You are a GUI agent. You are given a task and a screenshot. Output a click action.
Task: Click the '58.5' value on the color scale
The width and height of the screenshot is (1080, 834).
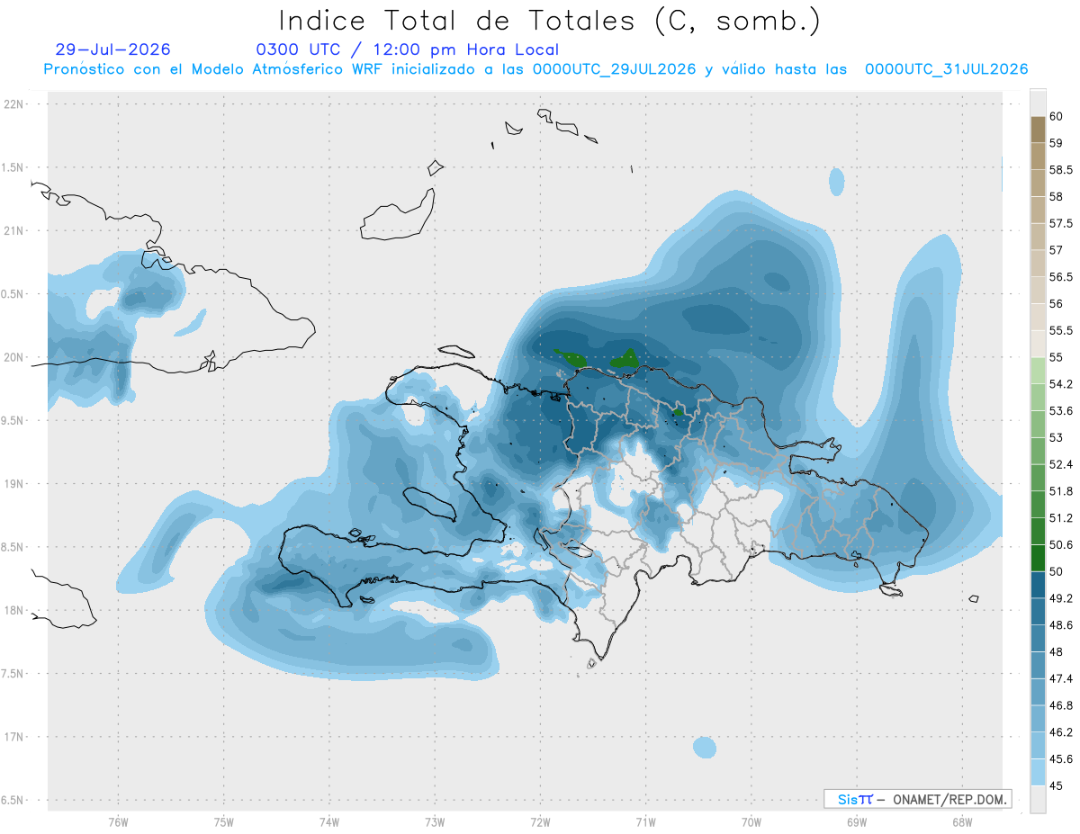tap(1061, 170)
